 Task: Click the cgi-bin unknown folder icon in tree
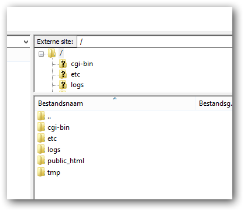pyautogui.click(x=63, y=64)
